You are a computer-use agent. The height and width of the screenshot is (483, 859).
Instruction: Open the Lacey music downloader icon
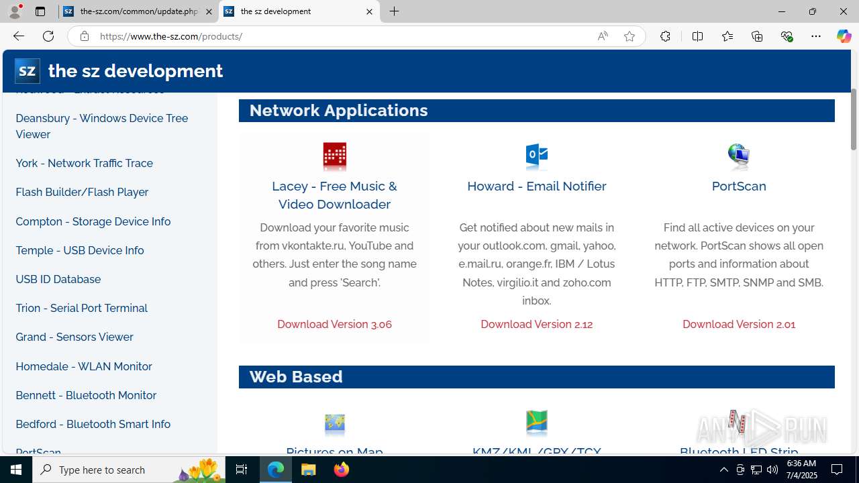[x=334, y=156]
